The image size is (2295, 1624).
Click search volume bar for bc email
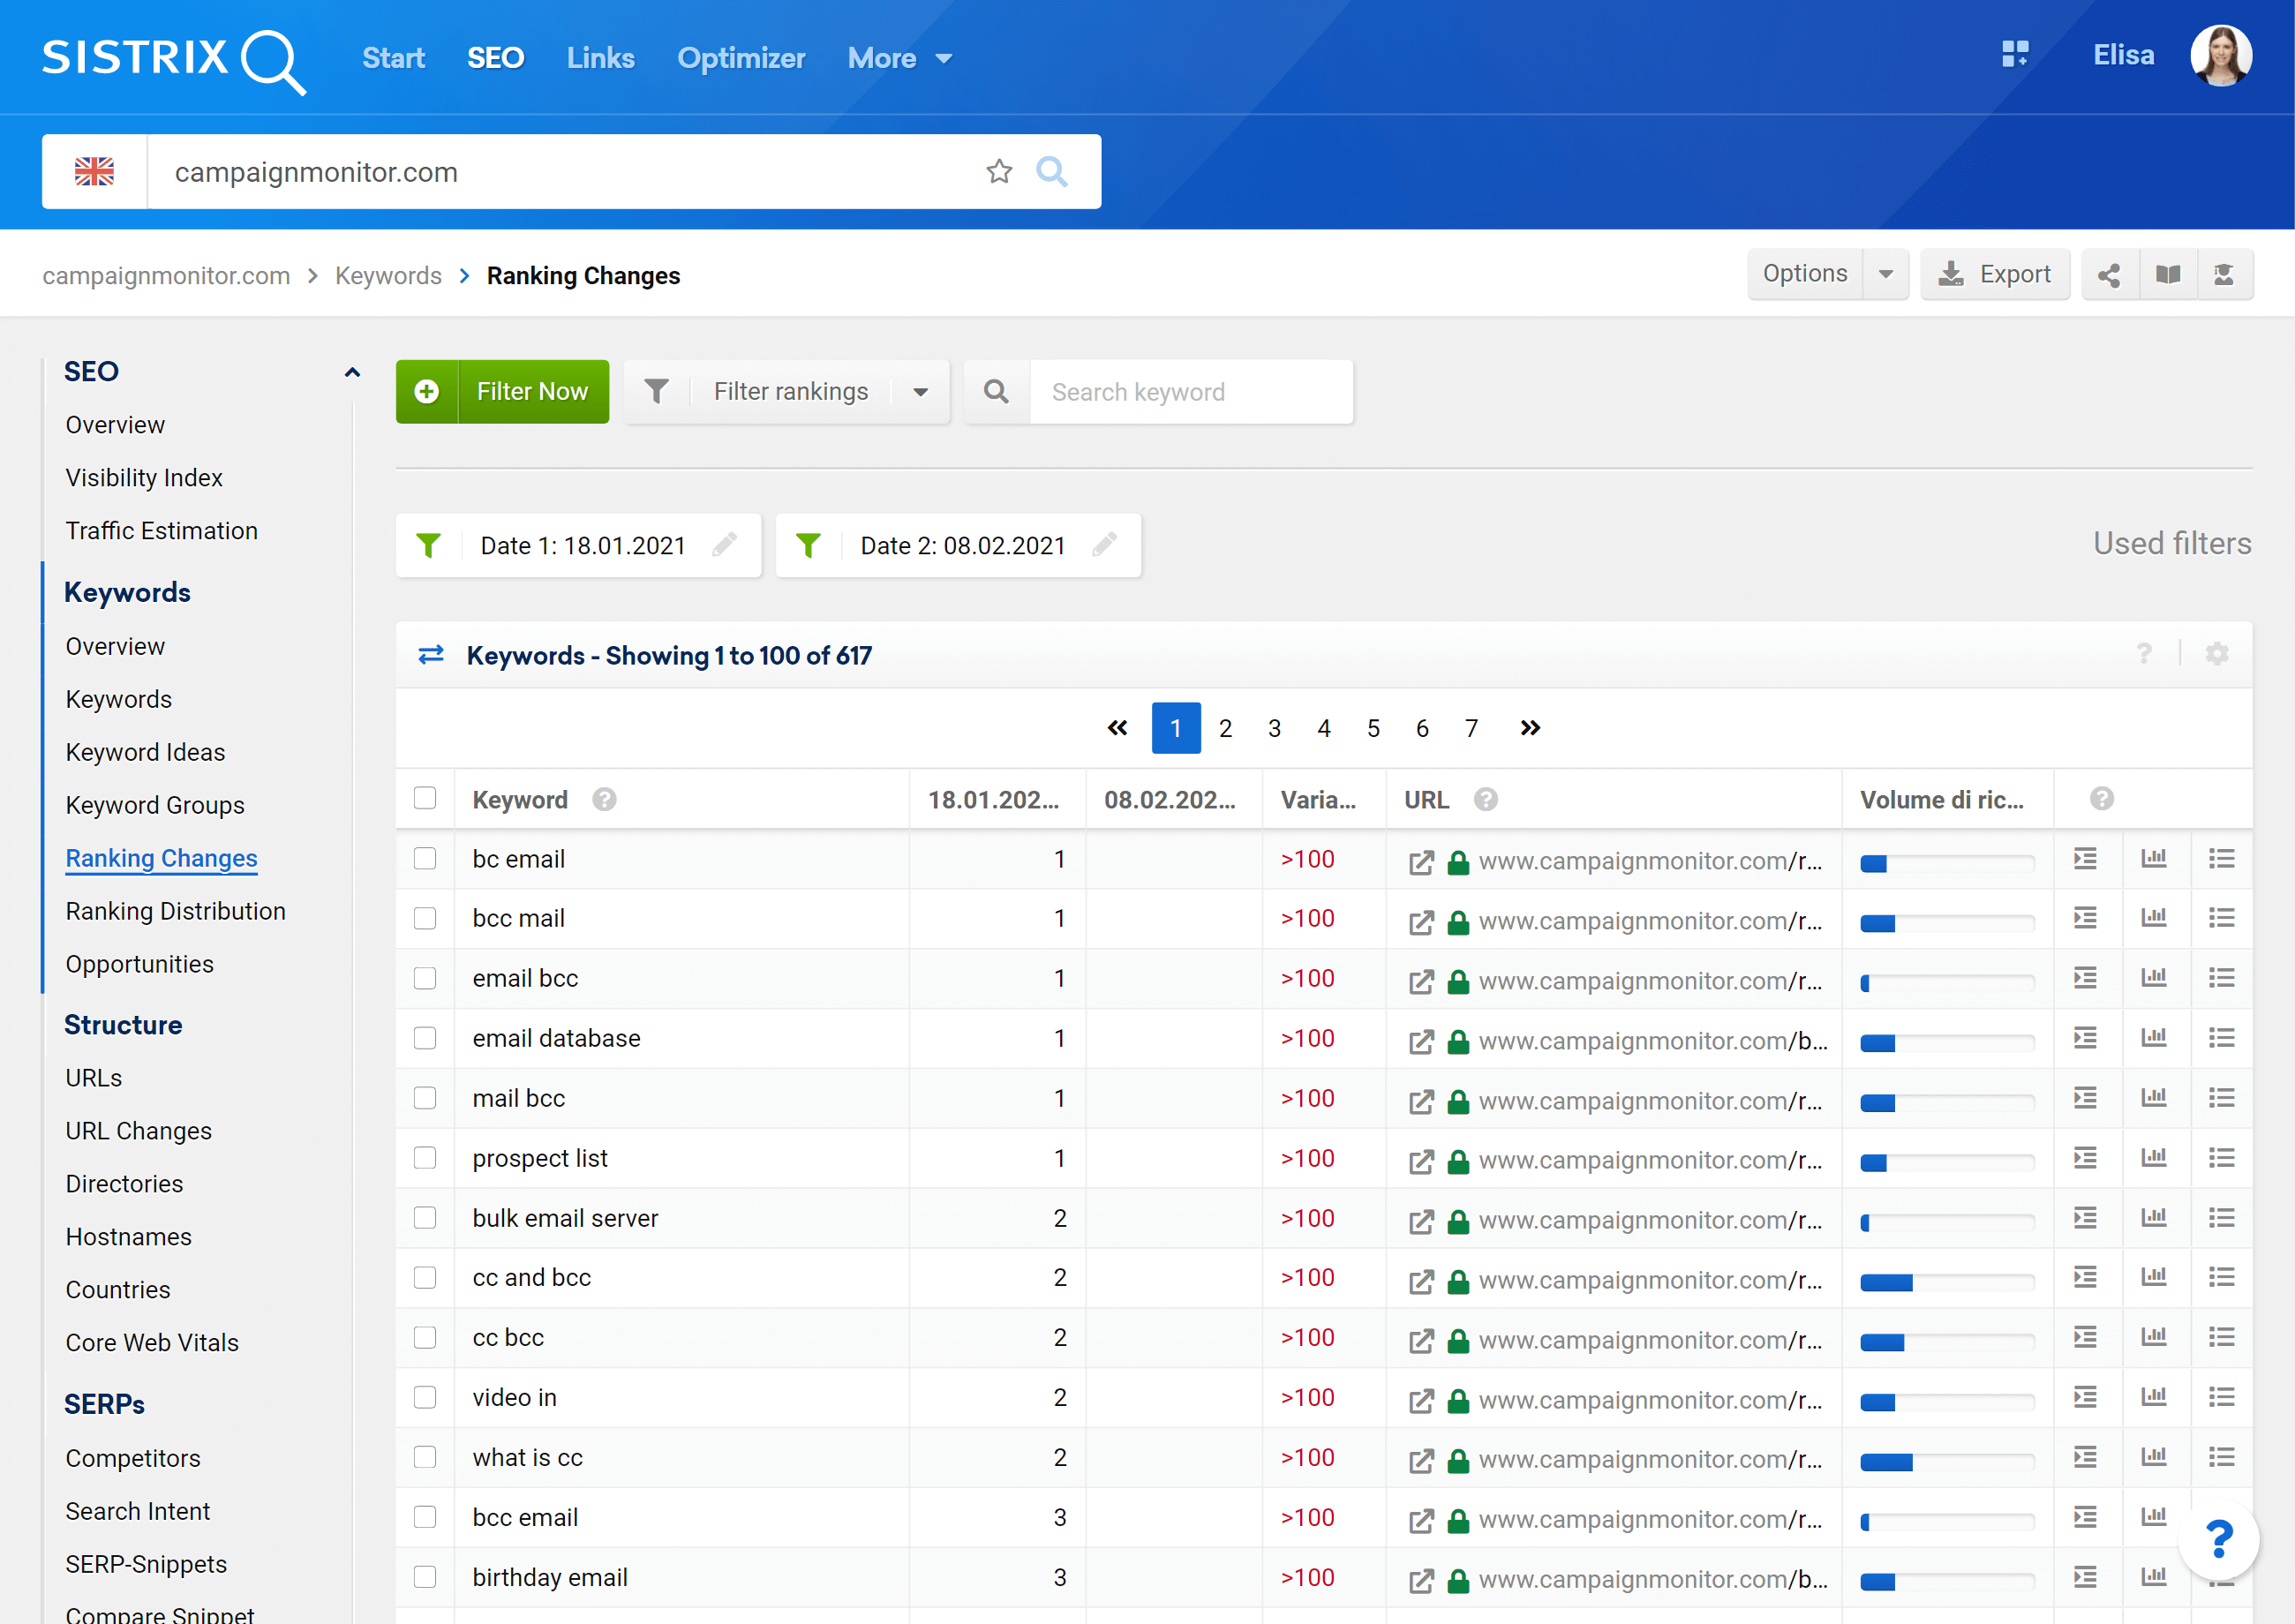pyautogui.click(x=1946, y=864)
